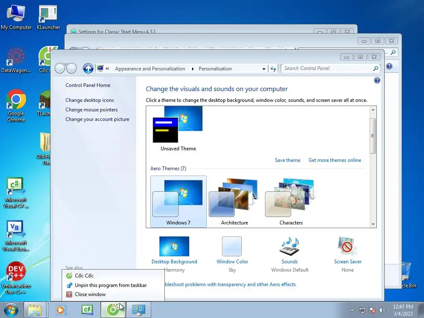Select the Characters theme
424x318 pixels.
click(291, 202)
